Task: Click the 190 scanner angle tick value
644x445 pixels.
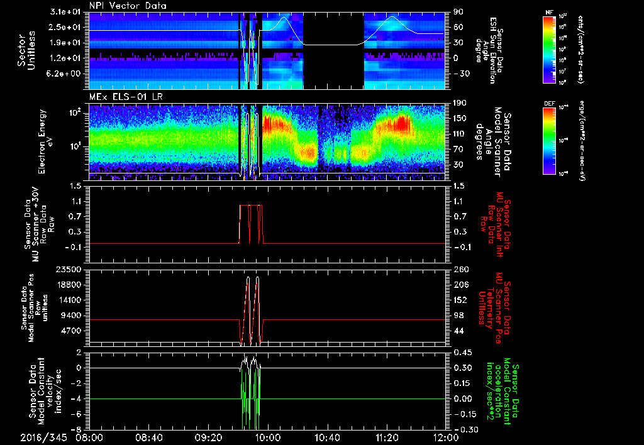Action: (460, 103)
